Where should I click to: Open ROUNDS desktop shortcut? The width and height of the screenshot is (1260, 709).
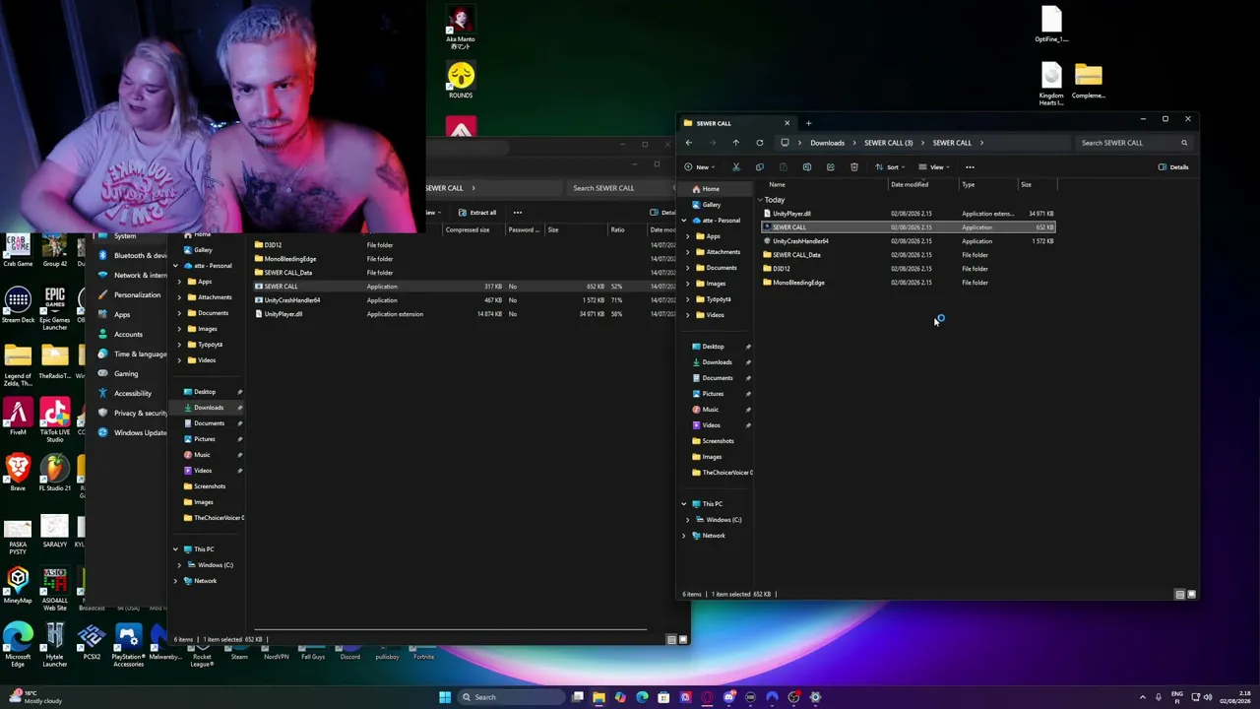pyautogui.click(x=461, y=81)
